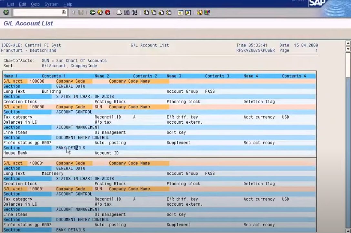351x233 pixels.
Task: Click the Find Next binoculars-plus icon
Action: click(134, 13)
